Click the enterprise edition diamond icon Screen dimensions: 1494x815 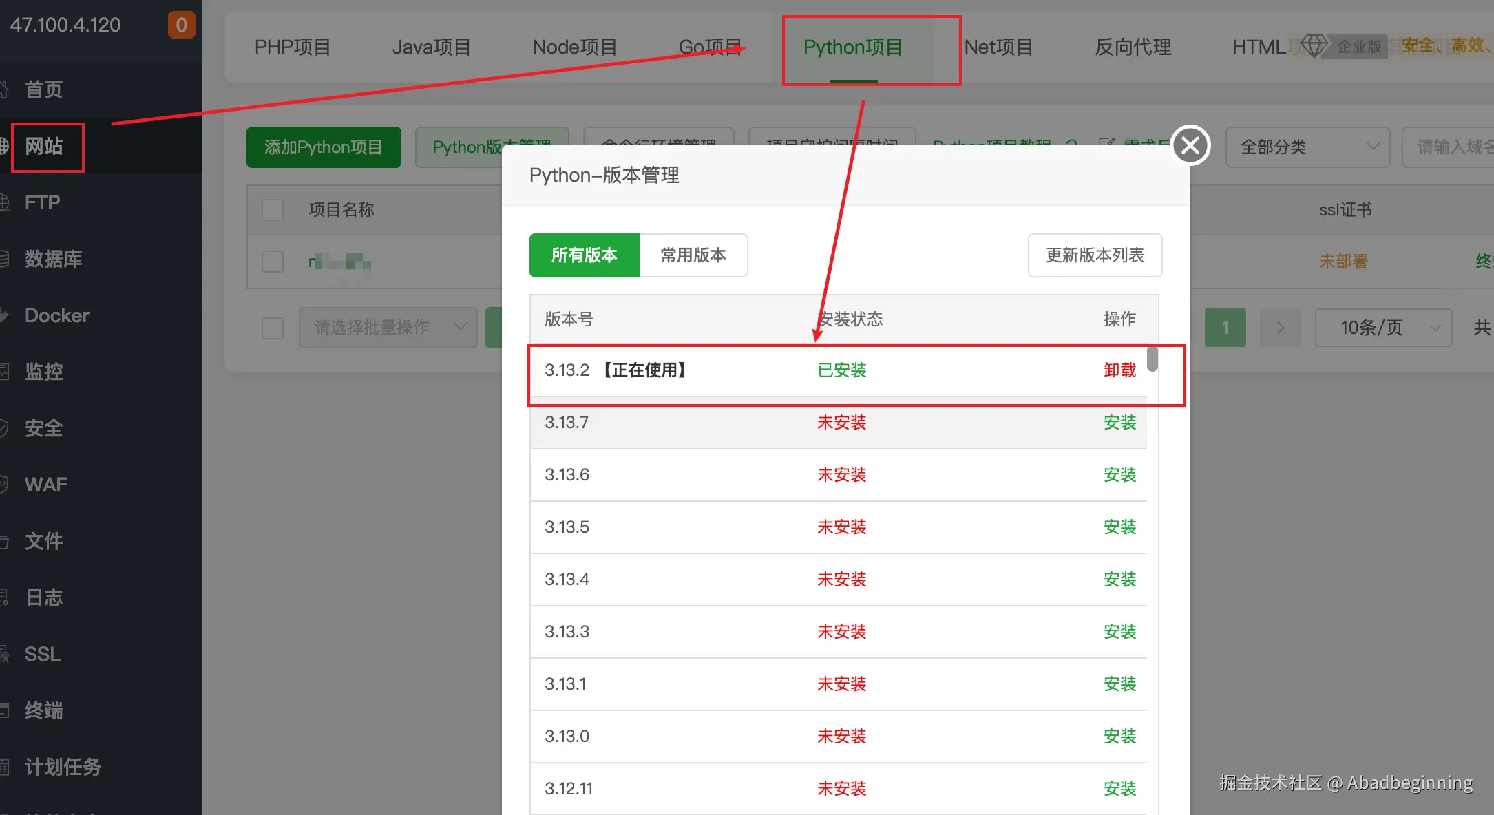tap(1314, 46)
